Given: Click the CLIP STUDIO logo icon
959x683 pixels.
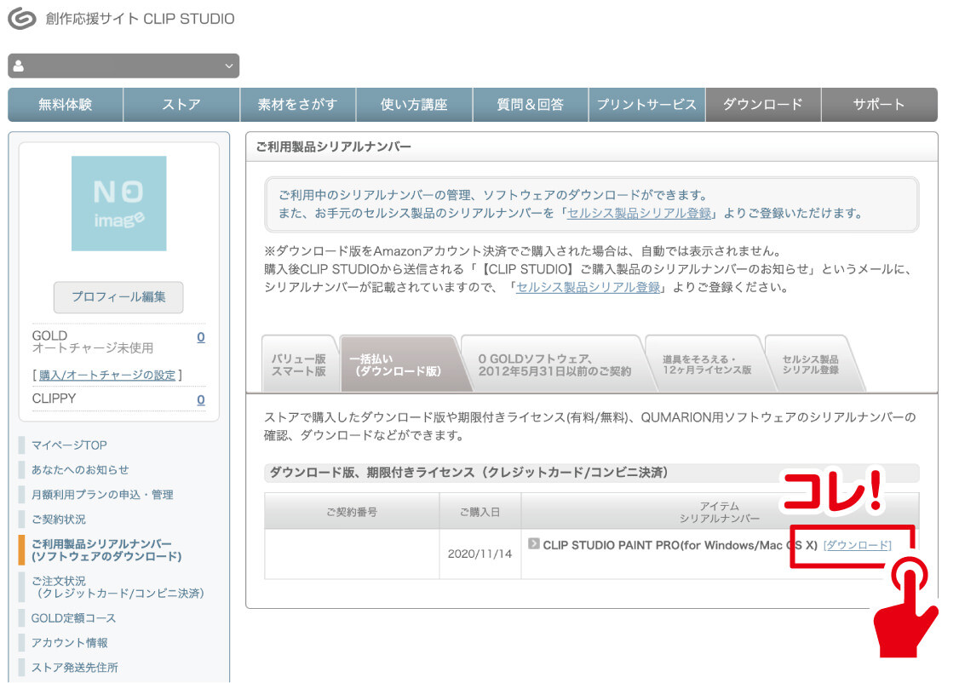Looking at the screenshot, I should 22,19.
